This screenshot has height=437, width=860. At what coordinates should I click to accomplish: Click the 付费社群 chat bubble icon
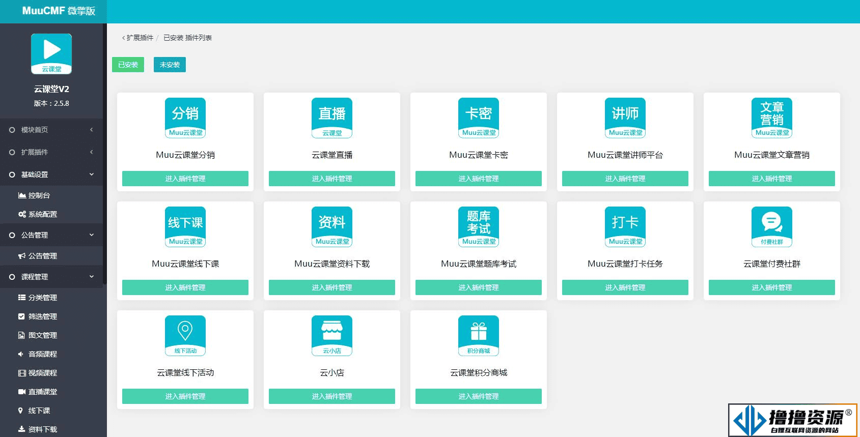click(772, 227)
